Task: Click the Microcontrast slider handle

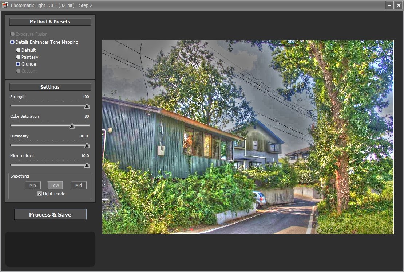Action: tap(87, 165)
